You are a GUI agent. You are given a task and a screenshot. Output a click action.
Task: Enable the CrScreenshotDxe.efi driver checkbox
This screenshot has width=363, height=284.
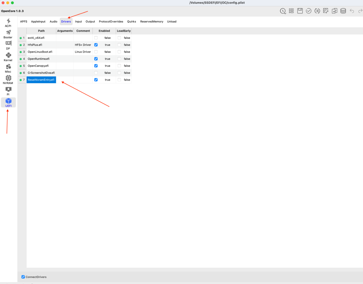(96, 73)
